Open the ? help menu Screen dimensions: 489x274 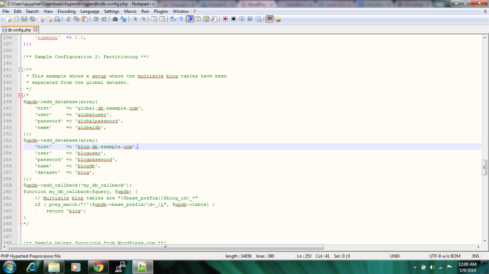point(195,11)
